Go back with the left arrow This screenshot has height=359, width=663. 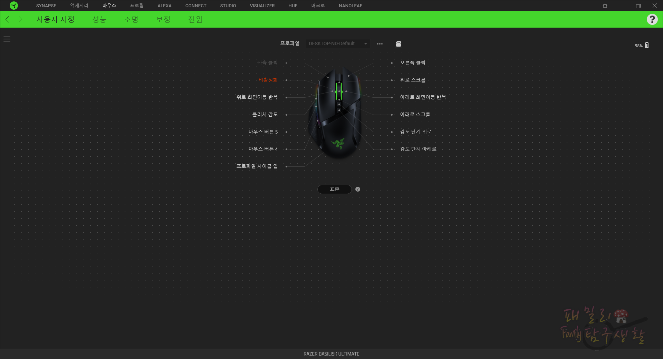[7, 19]
